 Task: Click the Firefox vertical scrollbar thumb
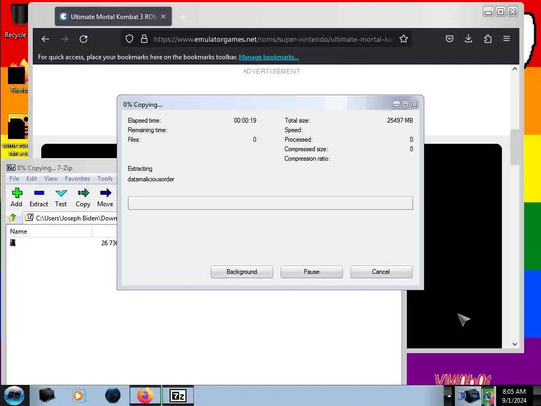515,147
